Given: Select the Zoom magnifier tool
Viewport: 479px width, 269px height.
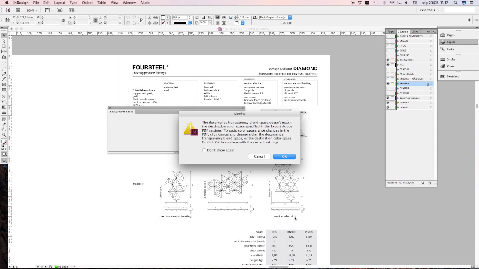Looking at the screenshot, I should (4, 134).
